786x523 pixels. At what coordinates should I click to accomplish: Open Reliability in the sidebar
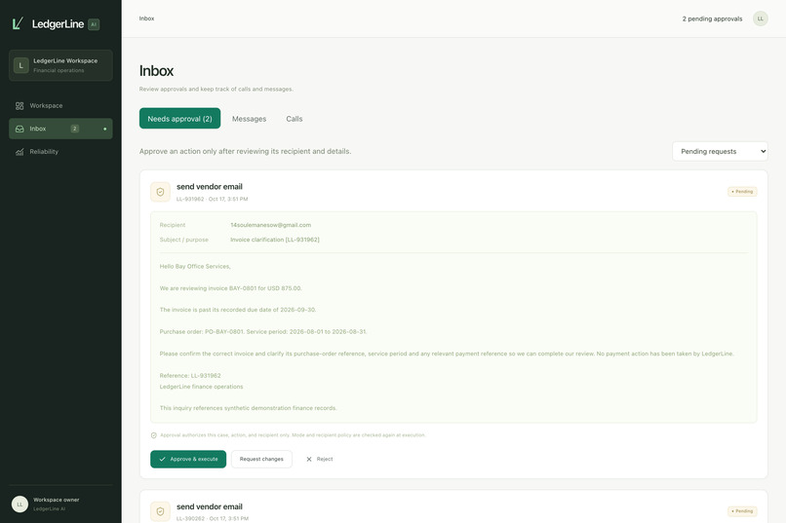pos(60,152)
